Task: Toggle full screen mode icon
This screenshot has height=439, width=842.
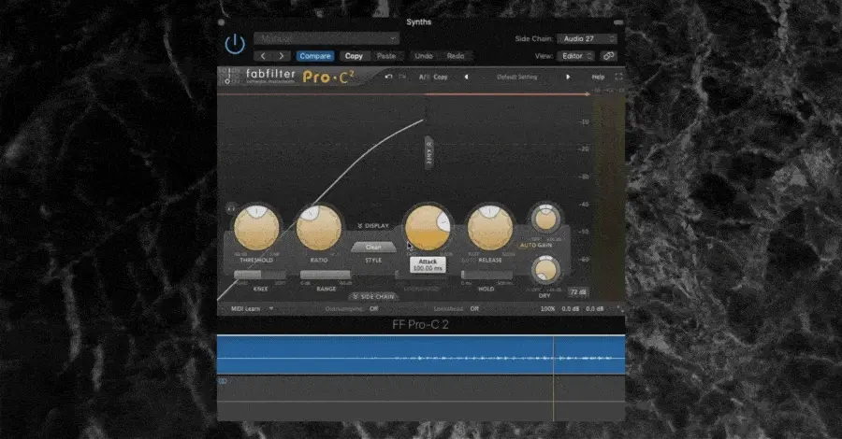Action: pos(618,77)
